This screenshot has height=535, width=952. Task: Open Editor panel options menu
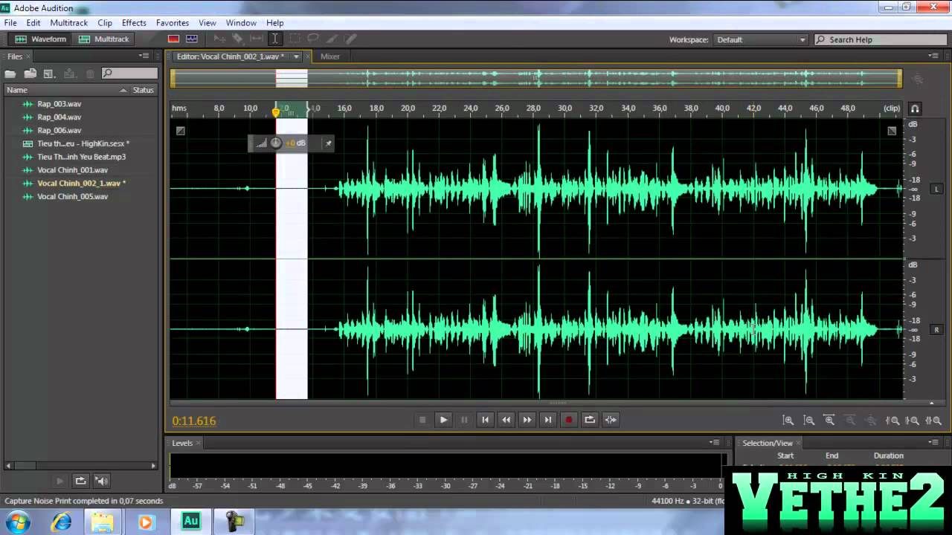click(x=934, y=56)
